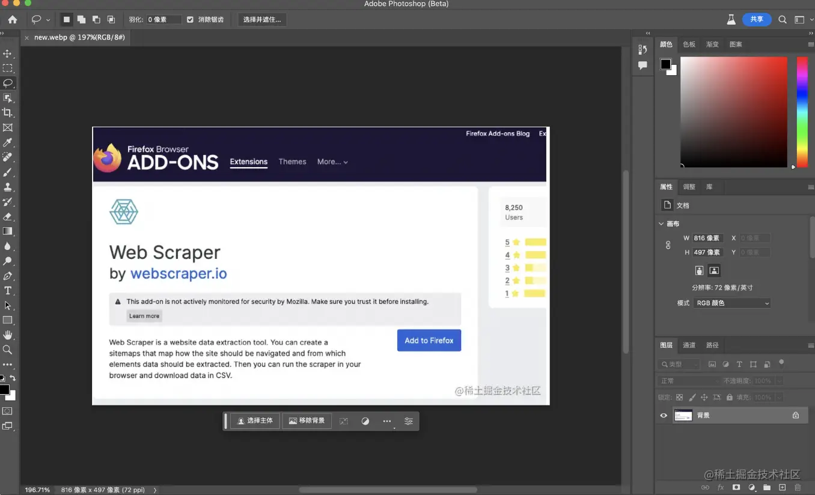
Task: Add a layer mask
Action: click(736, 487)
